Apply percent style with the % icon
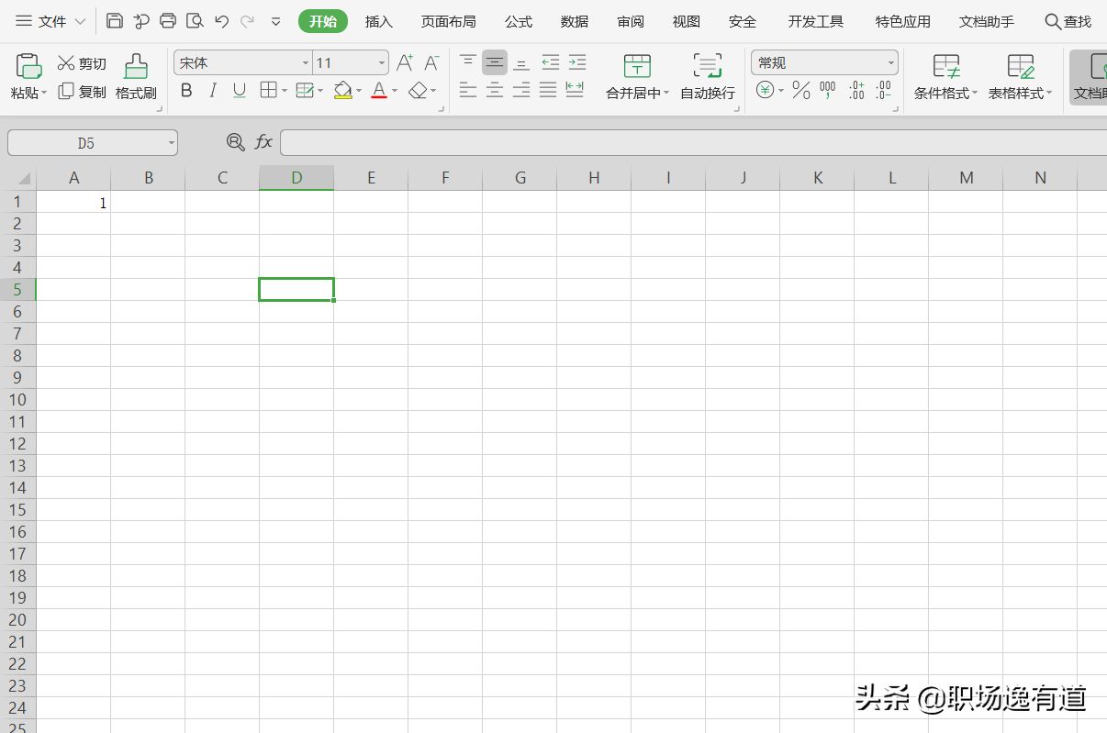Screen dimensions: 1107x733 pyautogui.click(x=801, y=90)
